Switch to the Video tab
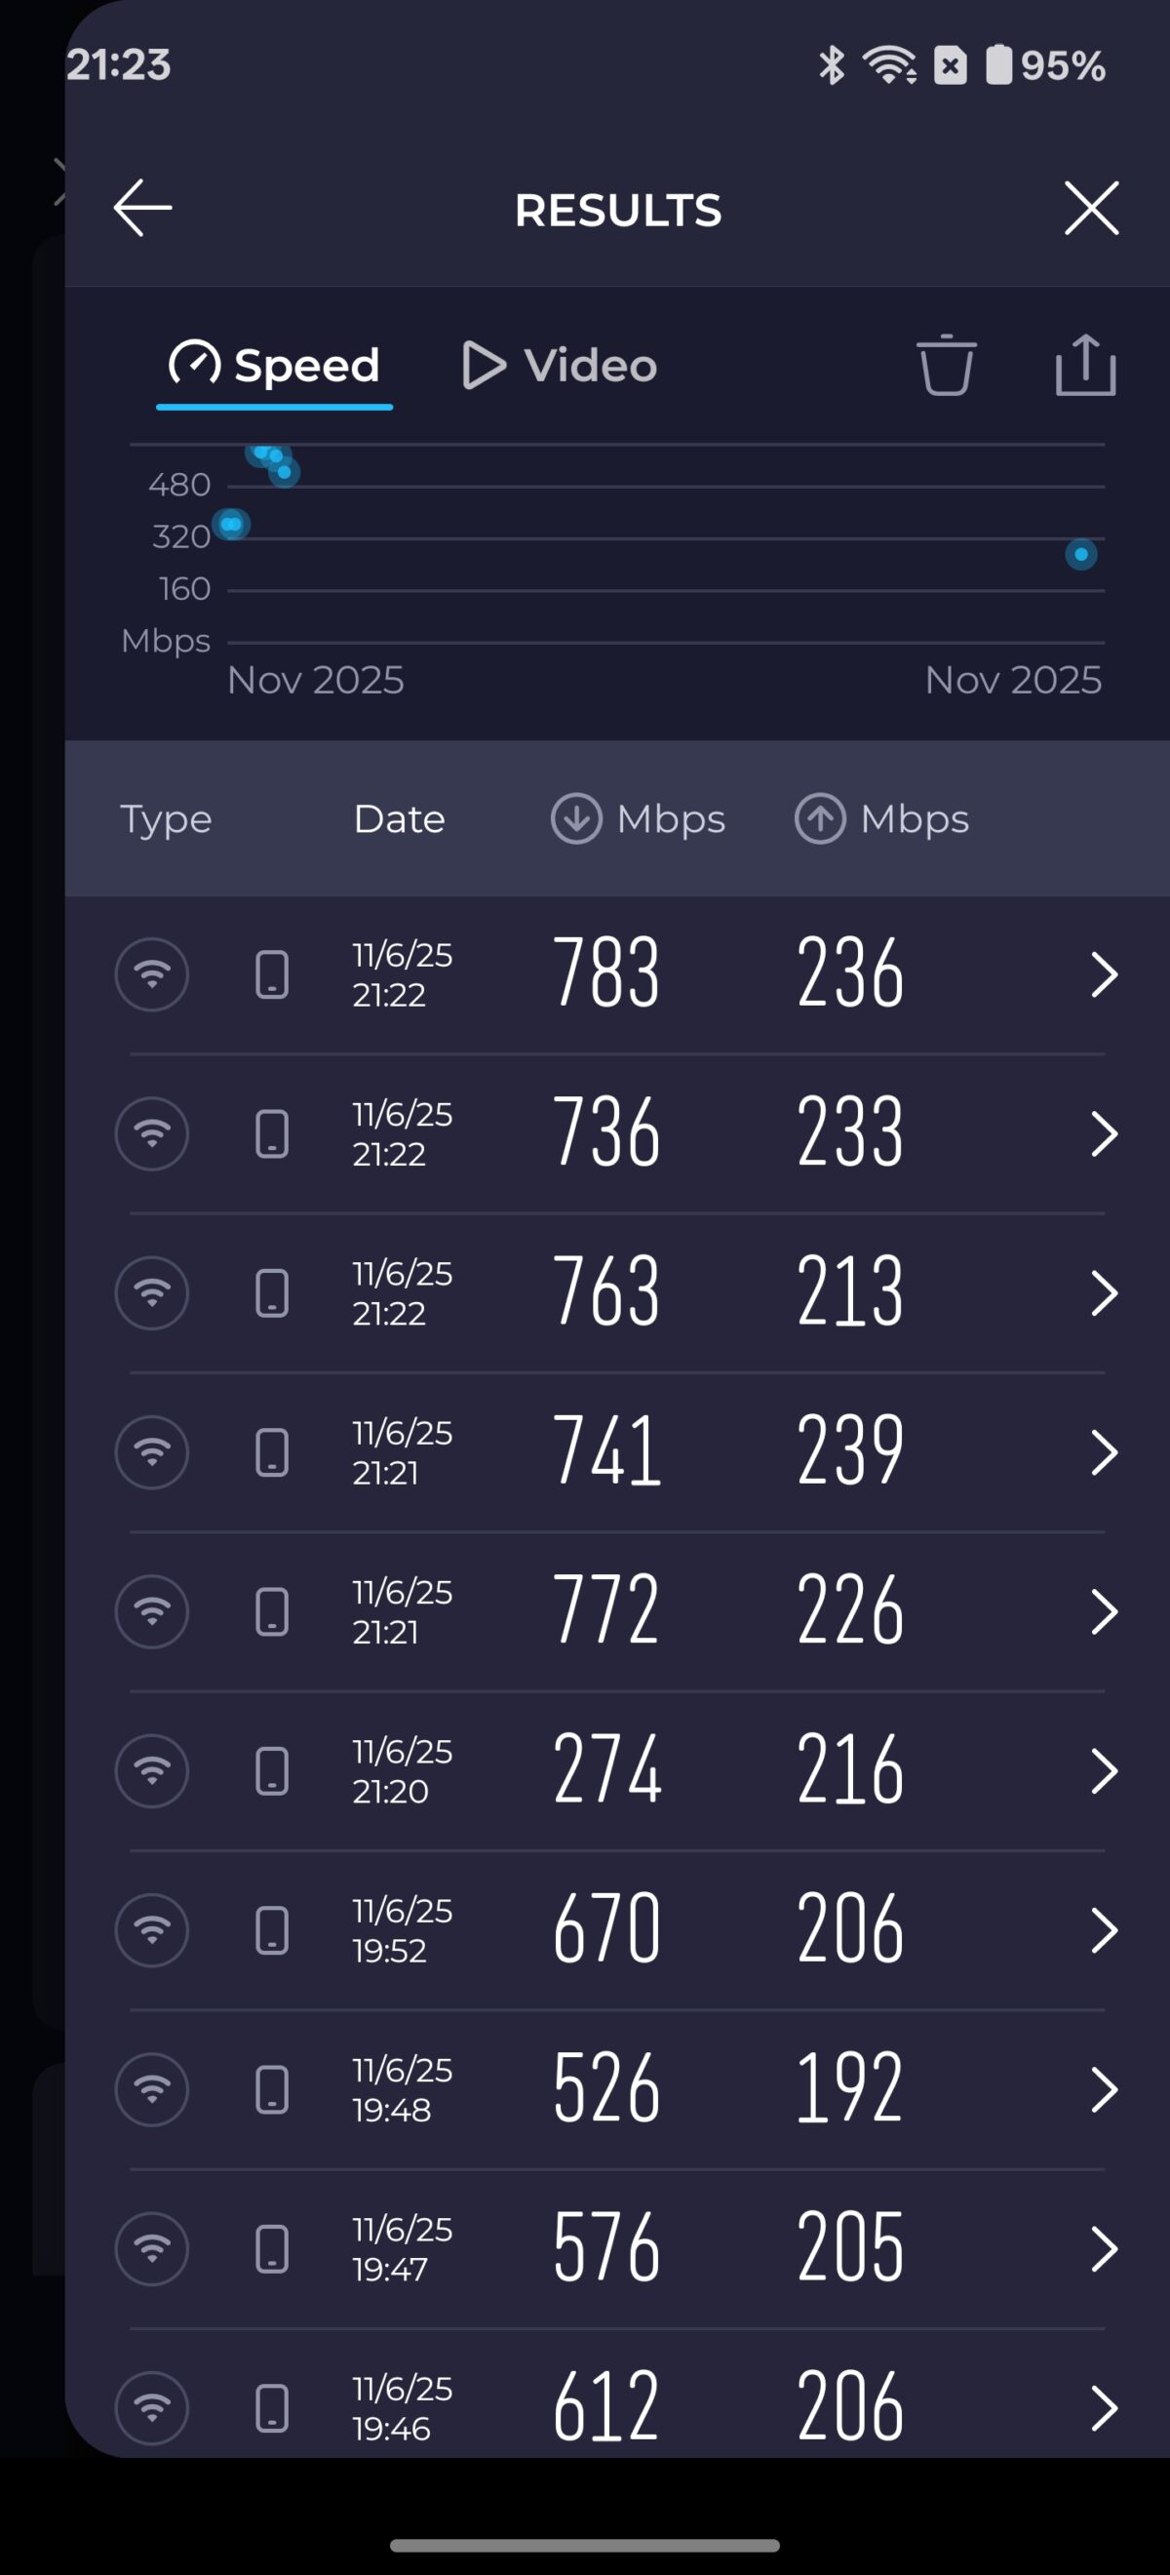Screen dimensions: 1170x2575 561,366
